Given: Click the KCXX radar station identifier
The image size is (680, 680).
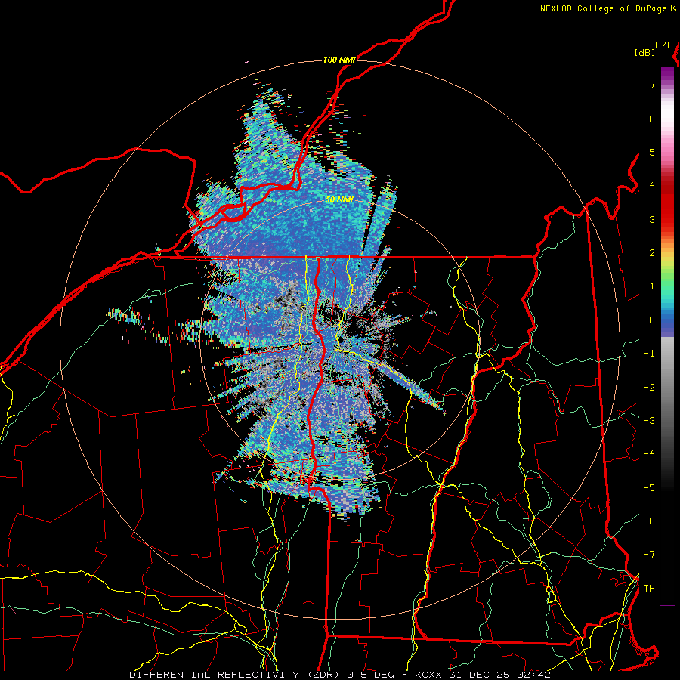Looking at the screenshot, I should (x=429, y=675).
